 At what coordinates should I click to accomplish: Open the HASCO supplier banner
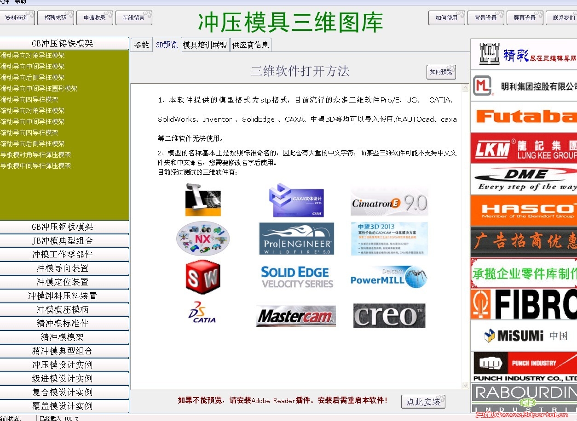[x=524, y=210]
